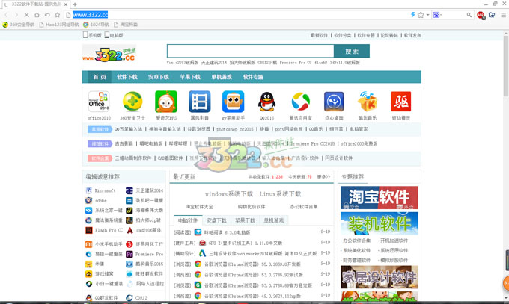Screen dimensions: 509x304
Task: Open the search engine dropdown in address bar
Action: 438,15
